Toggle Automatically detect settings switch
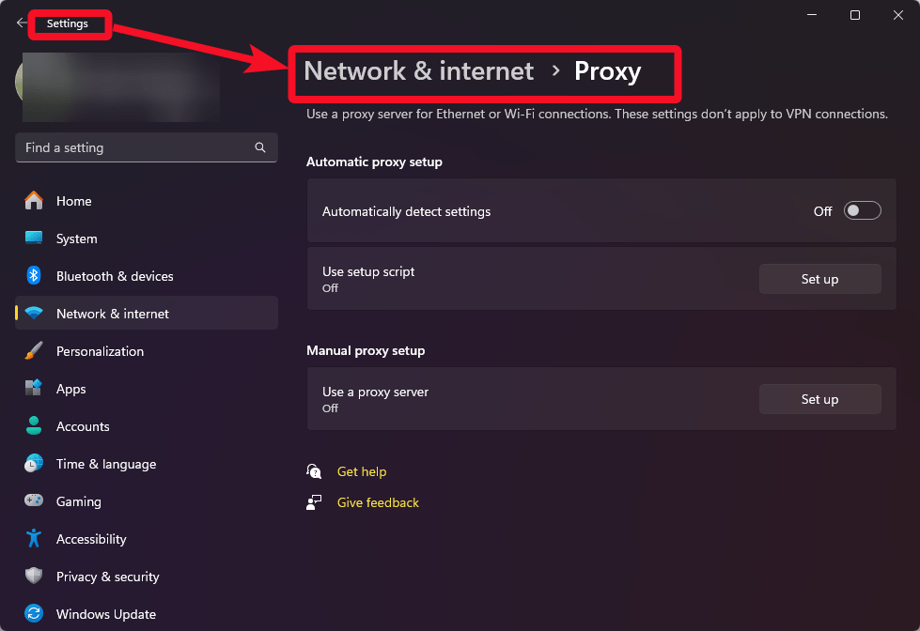Screen dimensions: 920x631 point(862,211)
